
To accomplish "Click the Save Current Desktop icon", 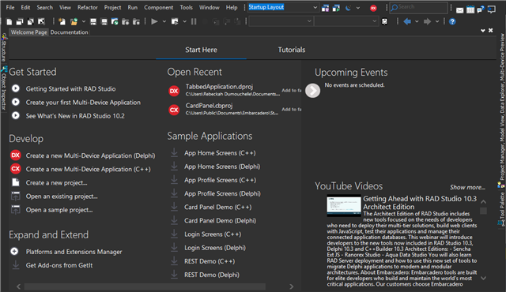I will pyautogui.click(x=325, y=8).
